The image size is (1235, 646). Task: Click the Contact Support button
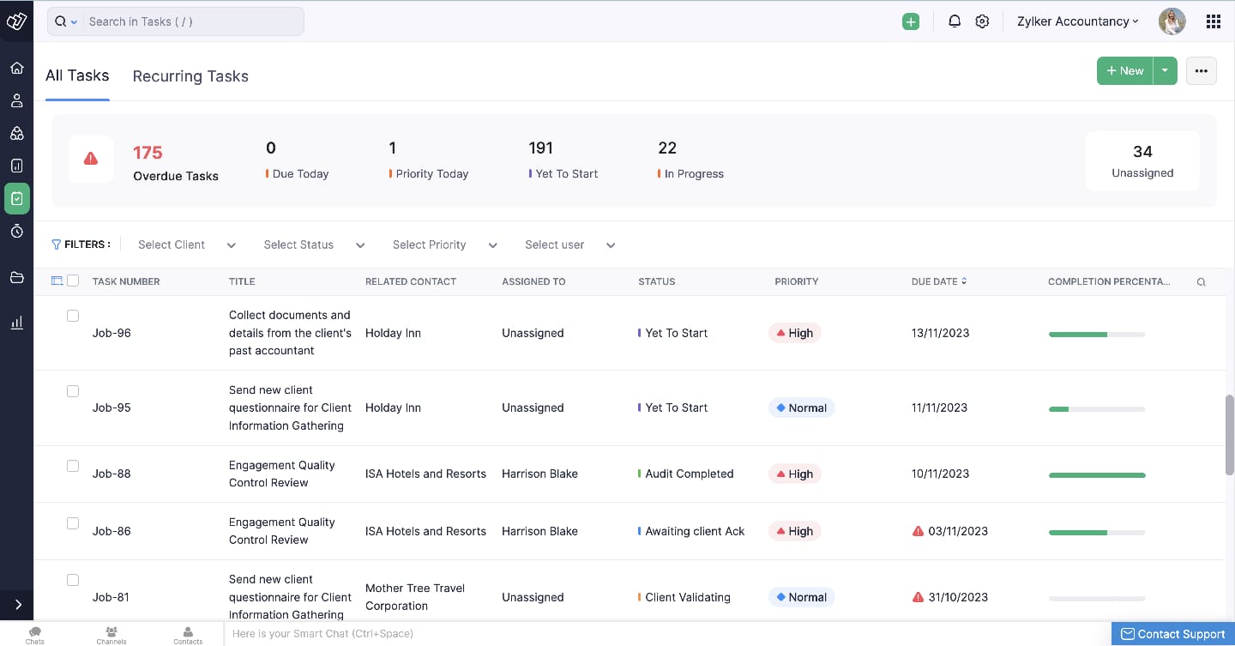1172,633
